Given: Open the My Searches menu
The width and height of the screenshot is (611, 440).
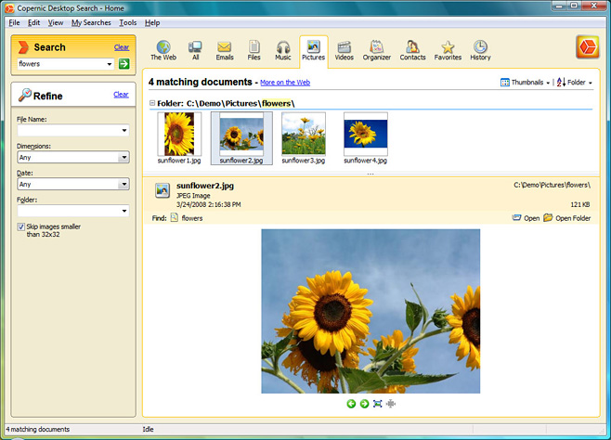Looking at the screenshot, I should point(91,22).
